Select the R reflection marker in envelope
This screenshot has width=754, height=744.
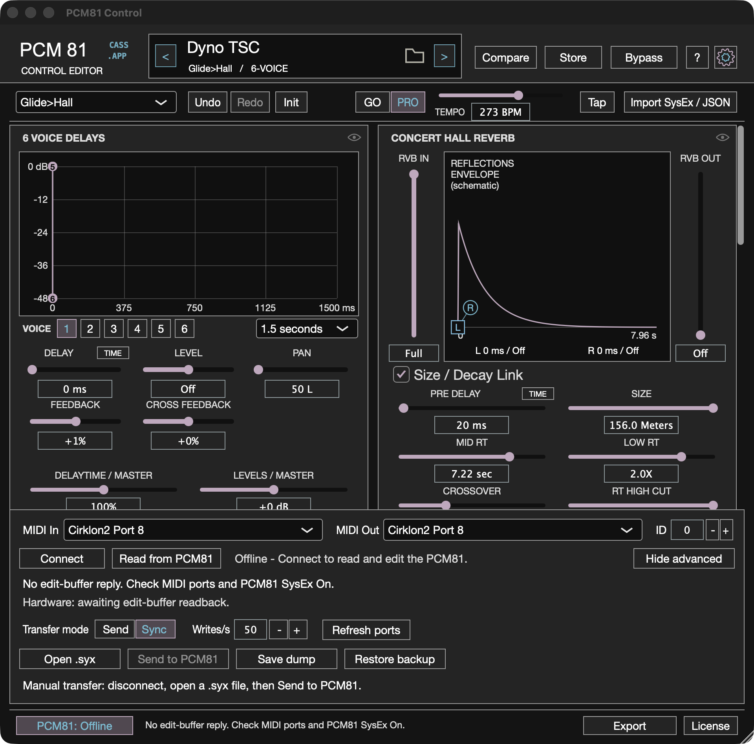tap(470, 308)
